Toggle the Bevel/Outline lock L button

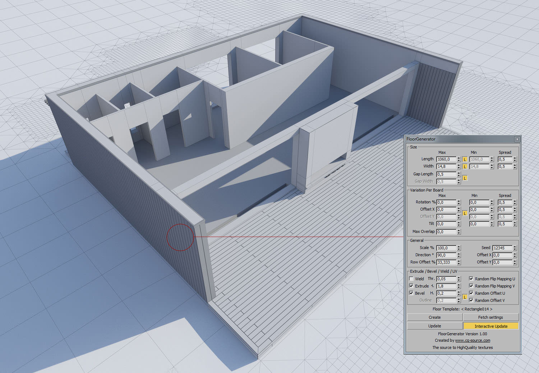465,297
